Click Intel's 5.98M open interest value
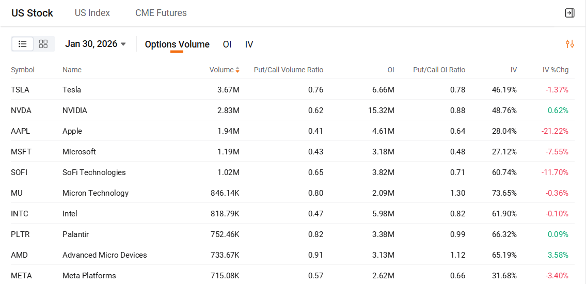The width and height of the screenshot is (586, 284). pos(384,214)
